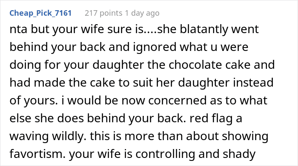Click the word 'daughter' in third line
This screenshot has height=166, width=298.
tap(118, 65)
